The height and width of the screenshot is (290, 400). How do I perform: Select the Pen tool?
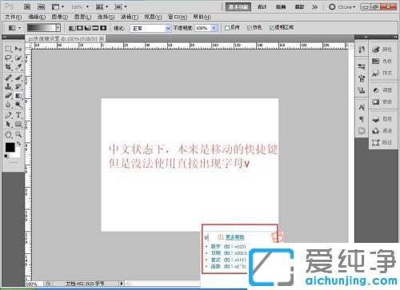8,115
